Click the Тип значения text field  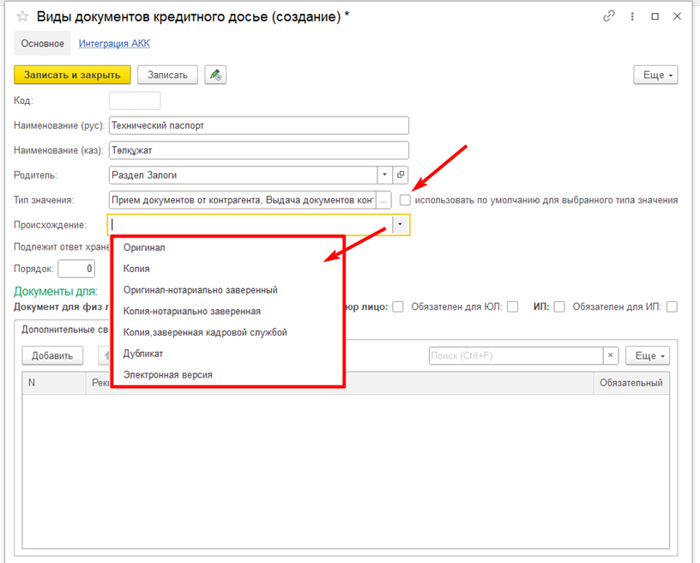point(243,200)
